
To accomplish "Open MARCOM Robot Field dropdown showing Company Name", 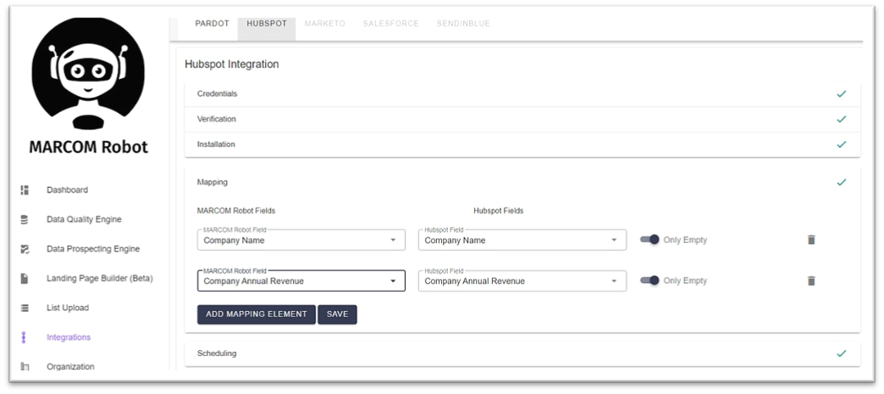I will [301, 240].
